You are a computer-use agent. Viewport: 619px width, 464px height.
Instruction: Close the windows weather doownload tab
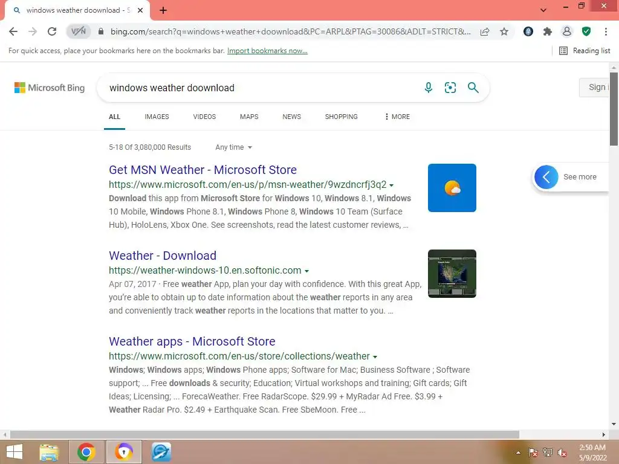(140, 10)
